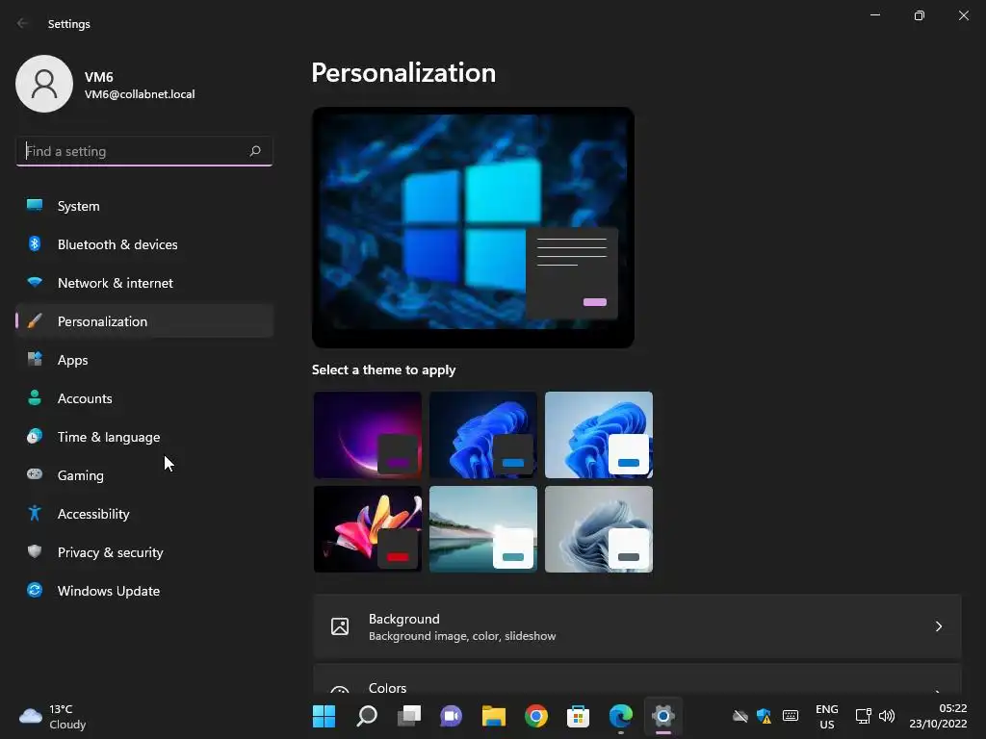Launch Microsoft Edge from taskbar
This screenshot has height=739, width=986.
[621, 716]
